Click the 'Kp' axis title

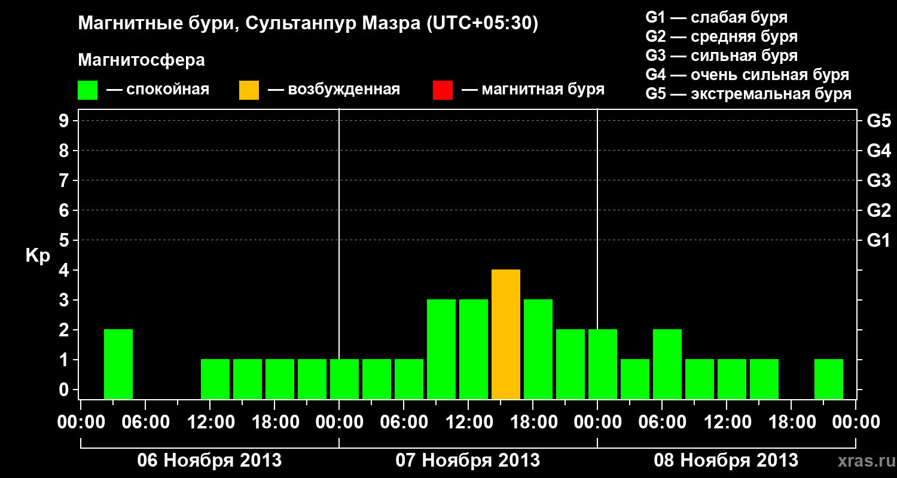(x=38, y=256)
